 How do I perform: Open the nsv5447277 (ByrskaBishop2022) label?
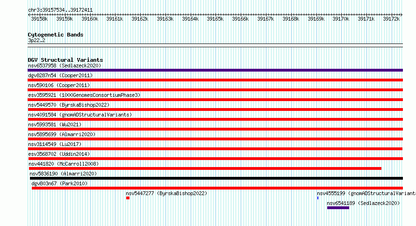[x=166, y=193]
